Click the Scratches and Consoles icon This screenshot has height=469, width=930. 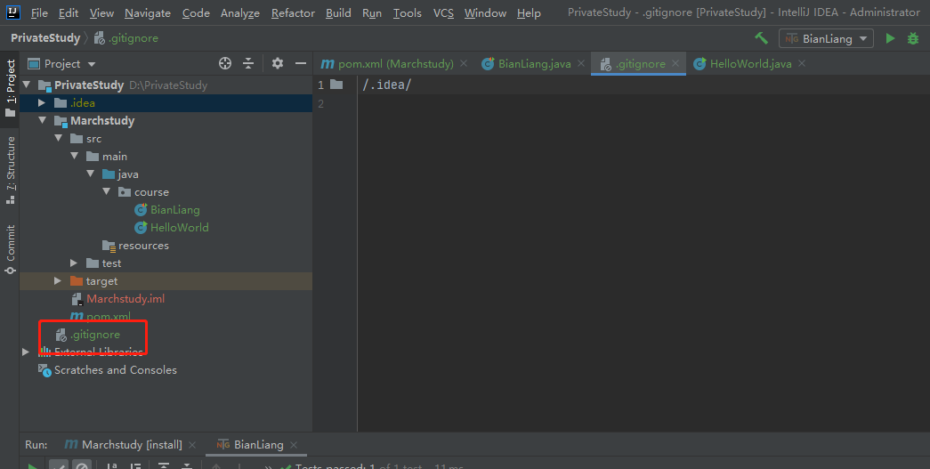pos(45,370)
